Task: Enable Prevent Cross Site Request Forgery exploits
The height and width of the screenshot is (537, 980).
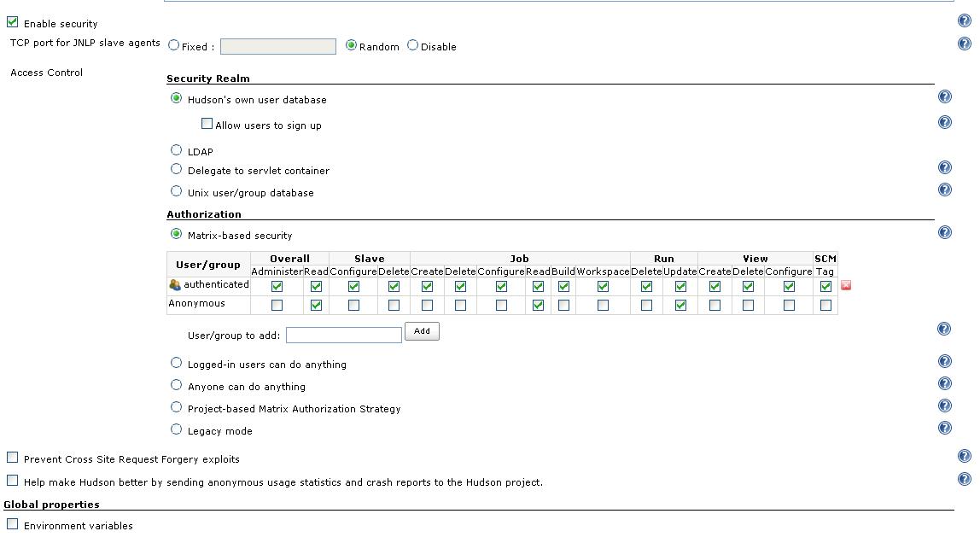Action: (x=13, y=458)
